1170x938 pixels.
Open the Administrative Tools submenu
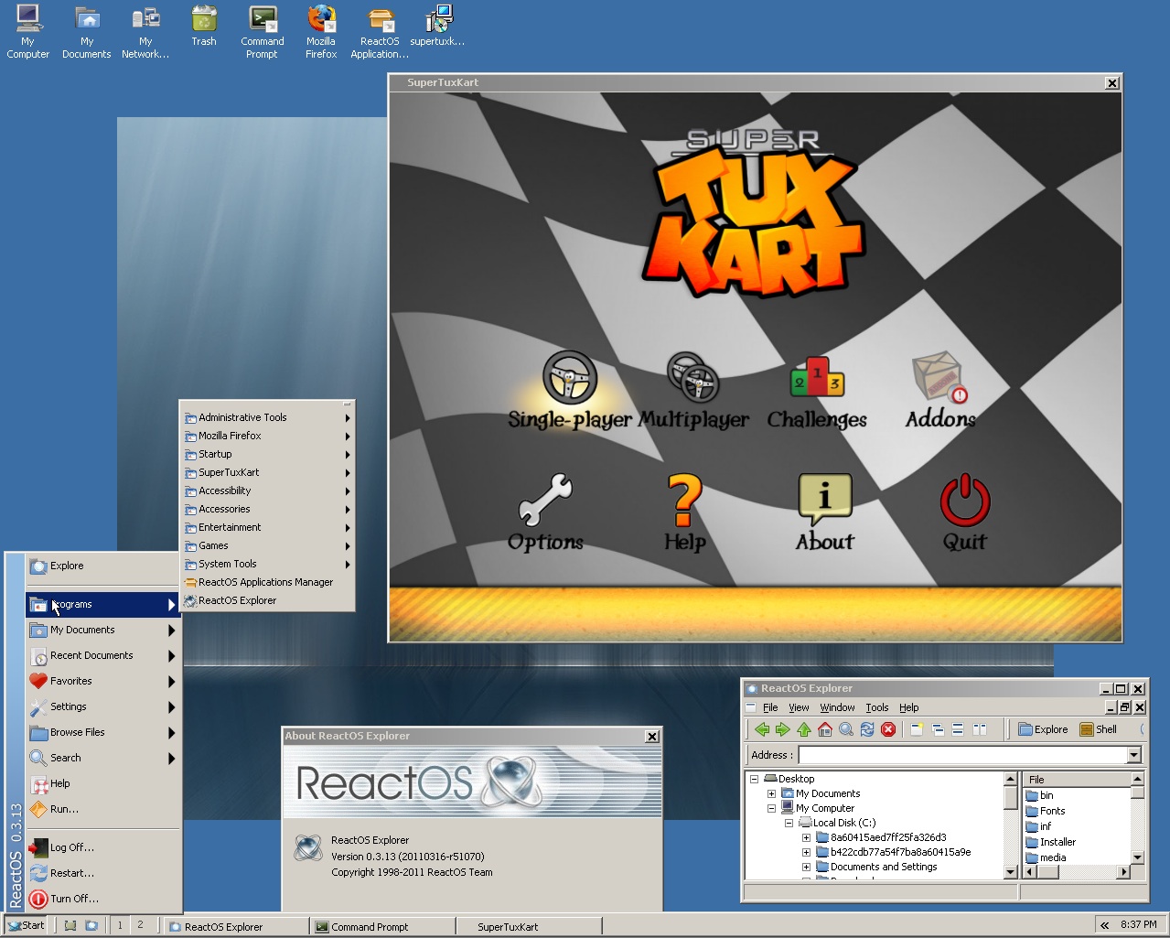[267, 417]
